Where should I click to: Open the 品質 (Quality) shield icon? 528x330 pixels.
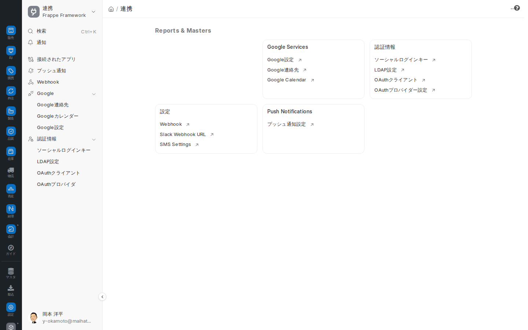pos(11,131)
